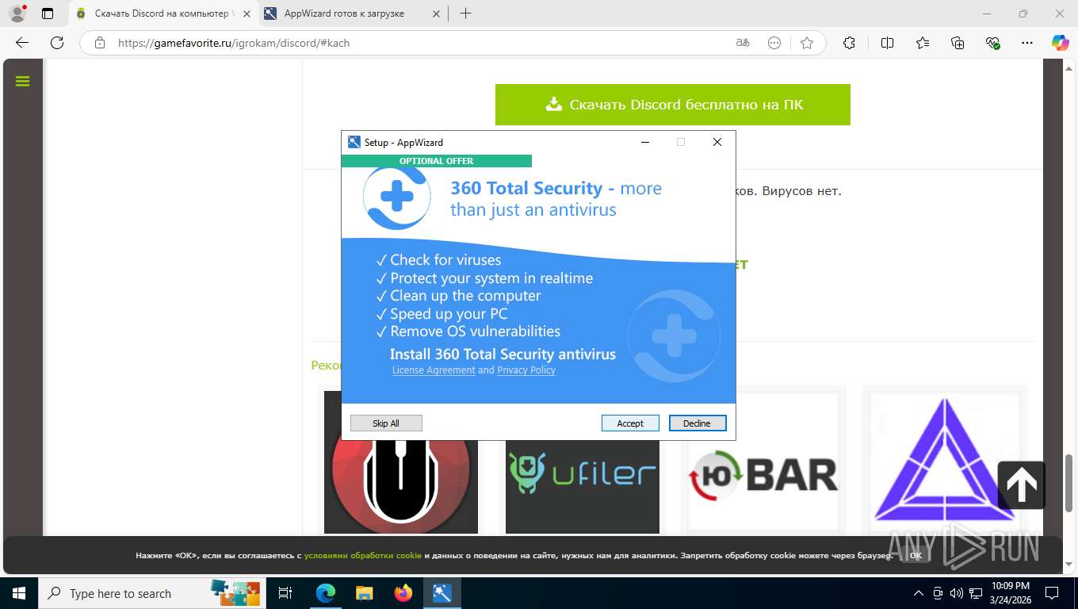1078x609 pixels.
Task: Open the green hamburger site menu
Action: (22, 81)
